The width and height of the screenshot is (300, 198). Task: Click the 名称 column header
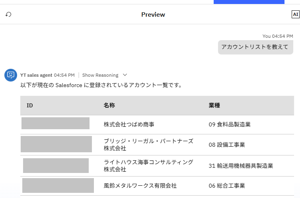point(109,106)
